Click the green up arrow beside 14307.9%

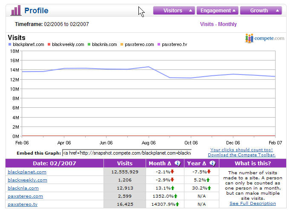click(177, 204)
